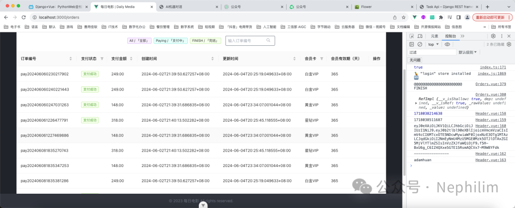Viewport: 515px width, 208px height.
Task: Sort by 订单编号 column arrows
Action: 71,59
